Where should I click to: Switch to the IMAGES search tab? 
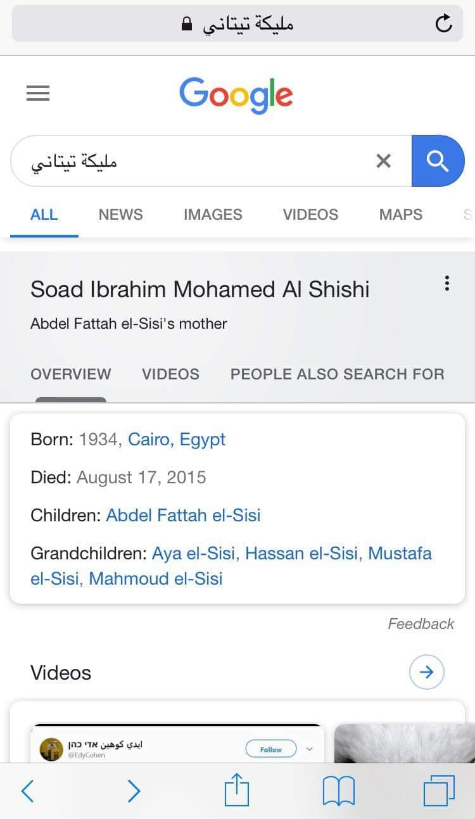point(213,215)
